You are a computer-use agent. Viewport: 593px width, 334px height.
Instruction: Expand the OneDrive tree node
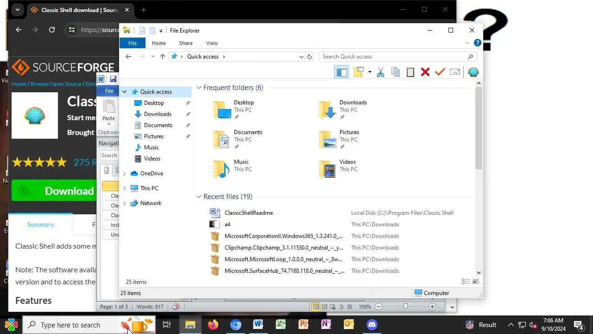click(x=124, y=173)
